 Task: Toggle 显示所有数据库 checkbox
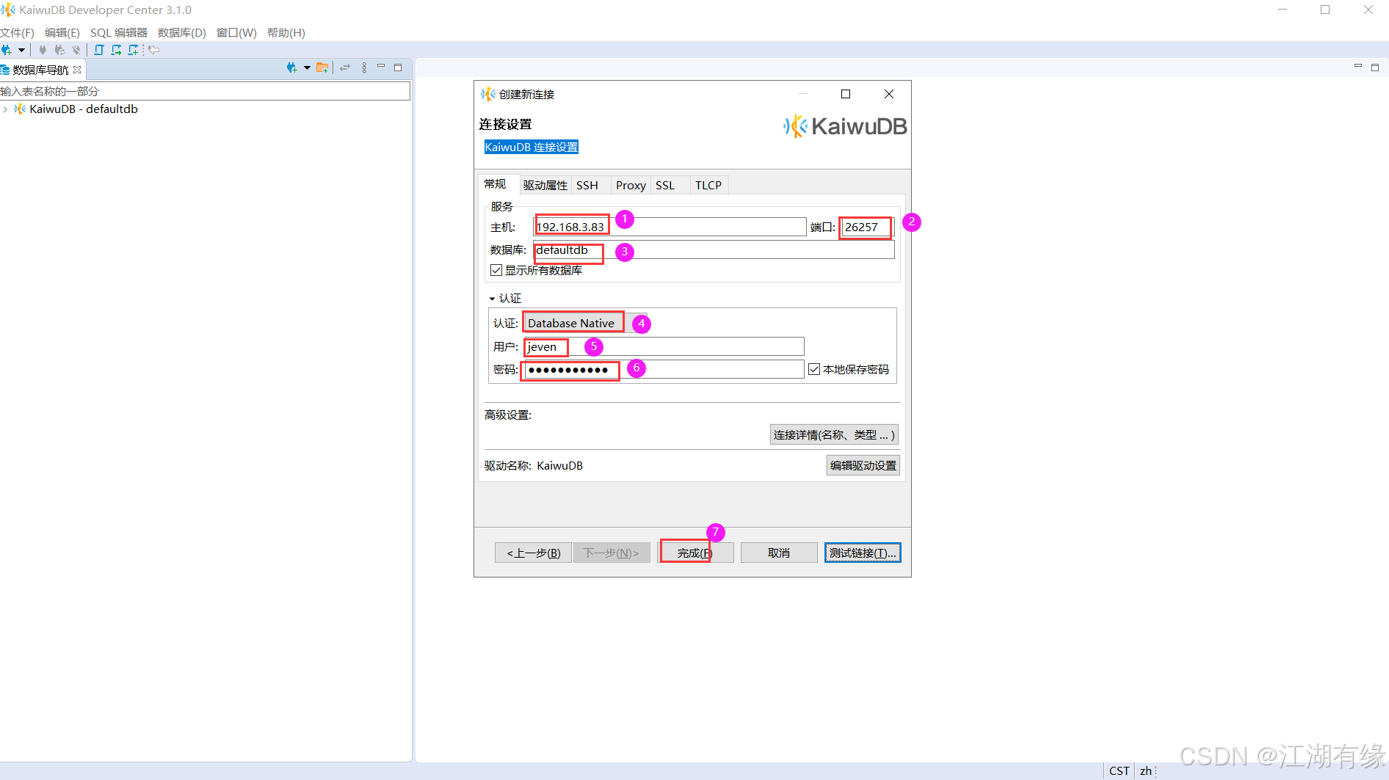point(496,270)
